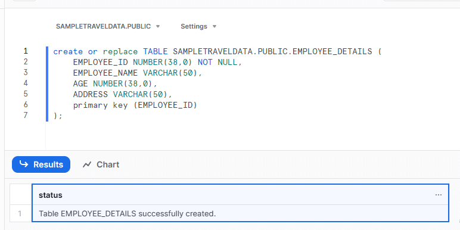The image size is (460, 230).
Task: Select the status column header
Action: [240, 195]
